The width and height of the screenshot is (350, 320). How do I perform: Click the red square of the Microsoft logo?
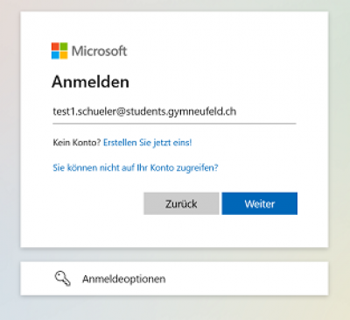tap(55, 46)
